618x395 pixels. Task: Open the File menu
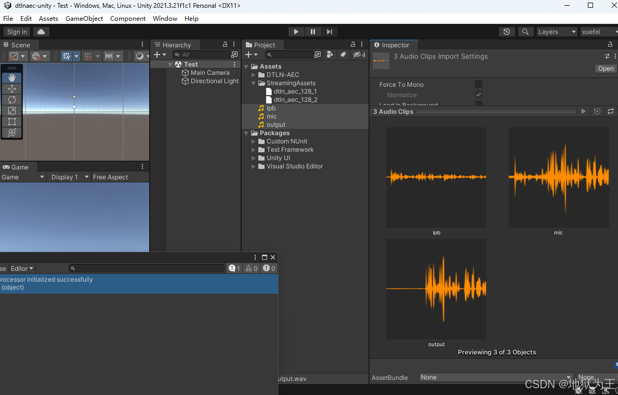8,19
